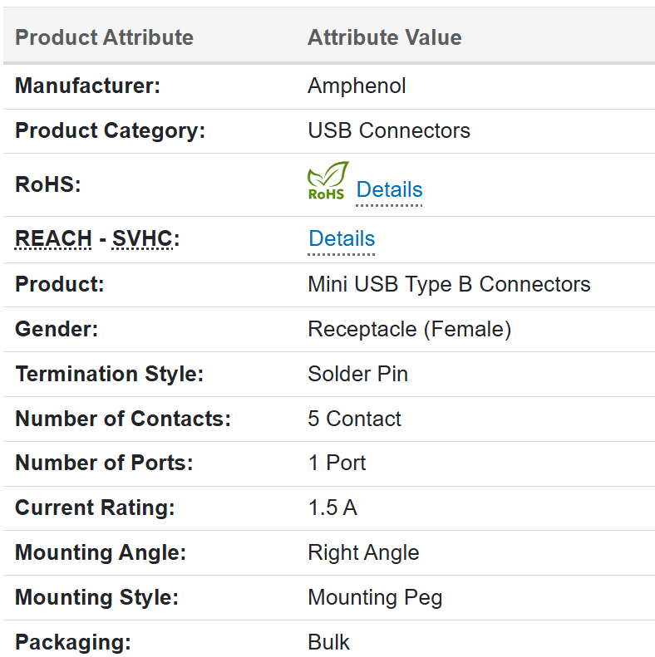The image size is (655, 657).
Task: Click the Attribute Value column header
Action: [384, 37]
